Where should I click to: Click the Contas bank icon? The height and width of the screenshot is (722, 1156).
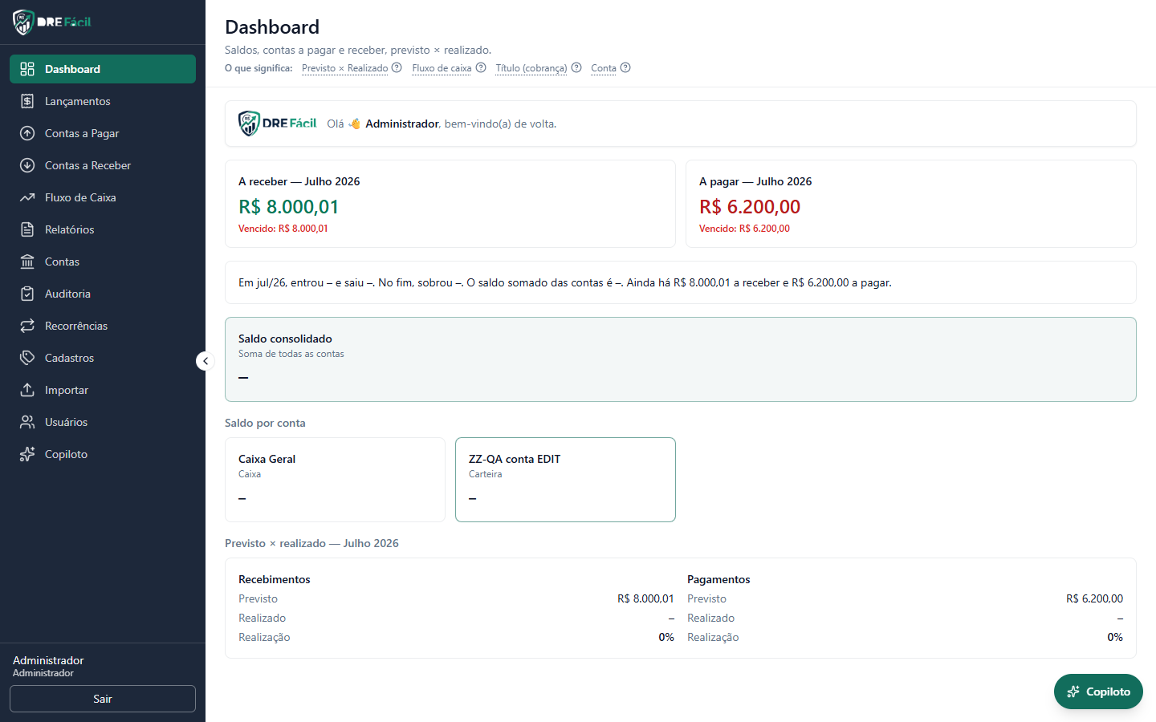(27, 262)
